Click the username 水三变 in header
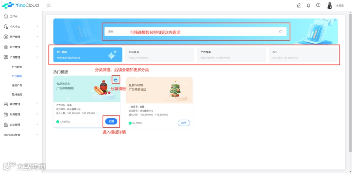352x173 pixels. point(340,6)
